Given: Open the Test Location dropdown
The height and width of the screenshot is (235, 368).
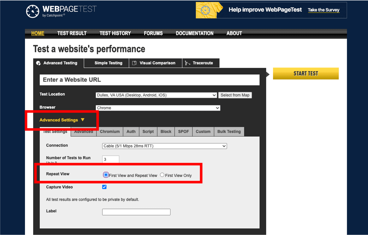Looking at the screenshot, I should 156,95.
